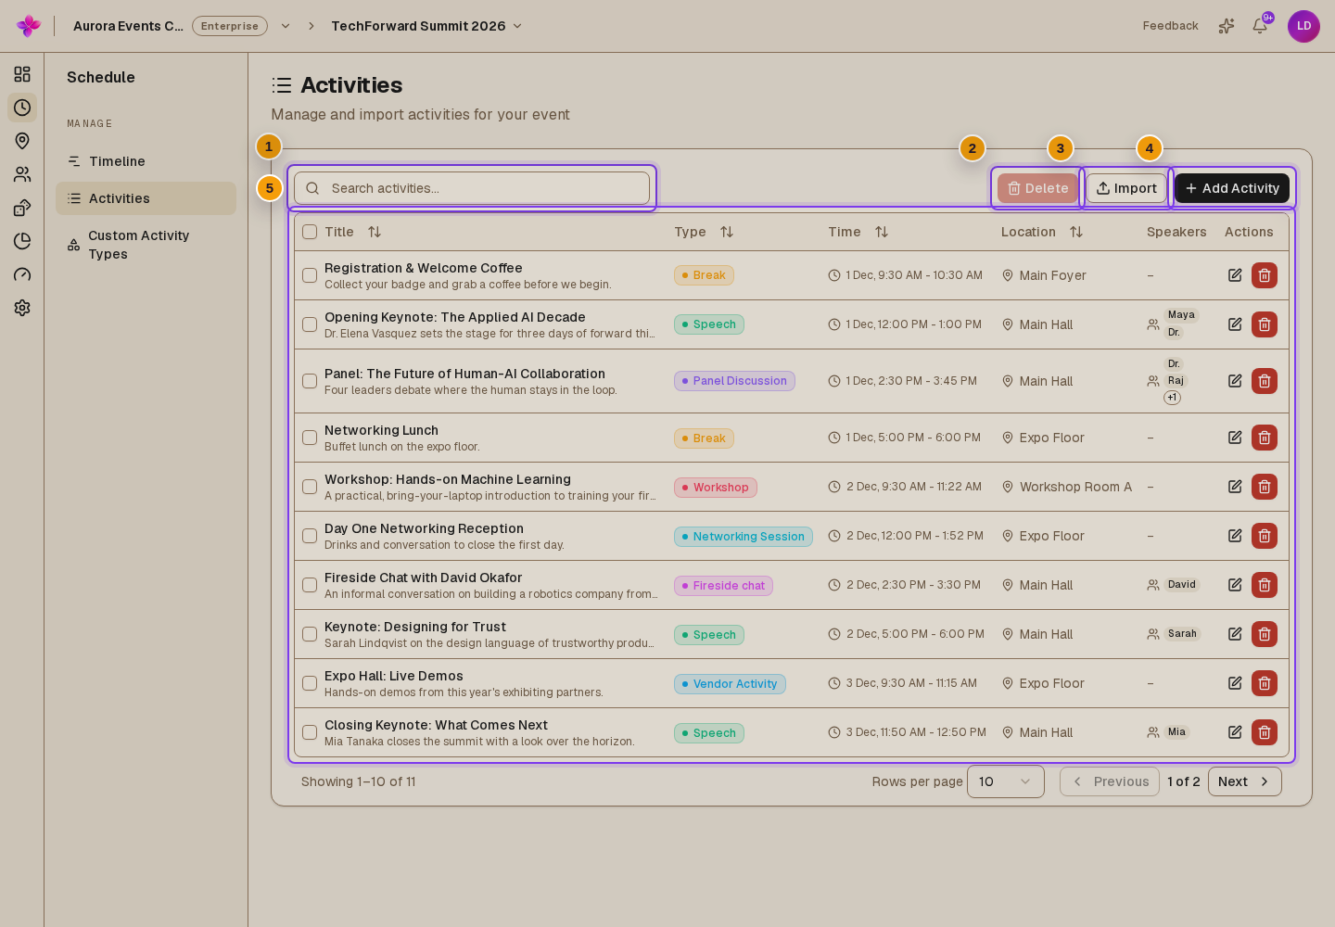Delete the Workshop: Hands-on Machine Learning row
The image size is (1335, 927).
[x=1265, y=487]
